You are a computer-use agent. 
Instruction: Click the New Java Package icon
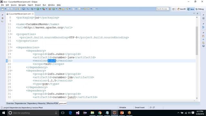50,9
